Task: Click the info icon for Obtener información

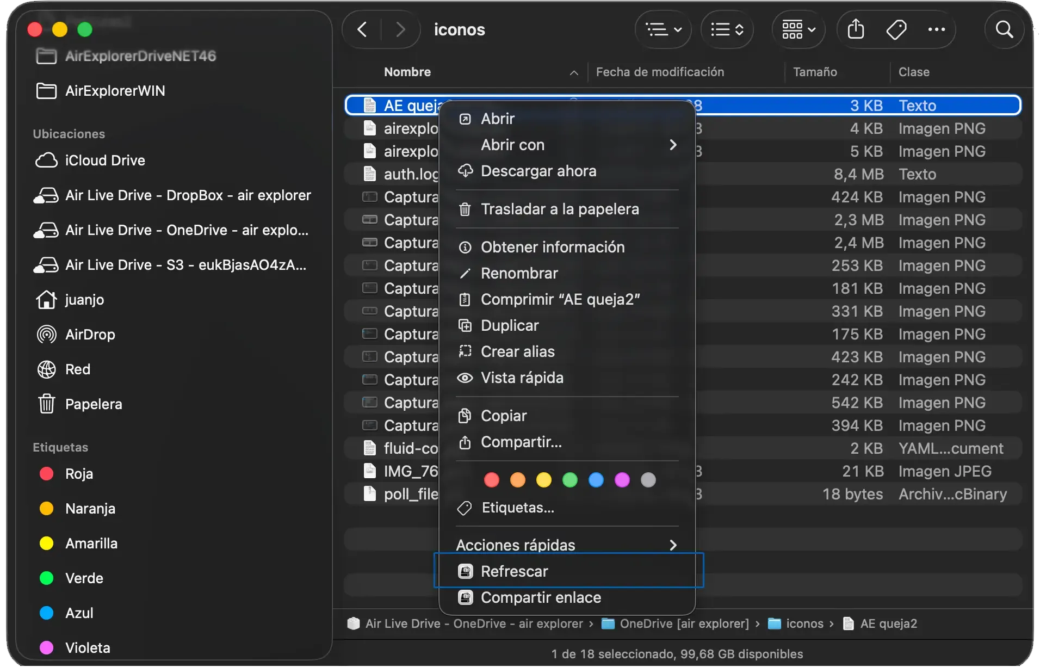Action: pos(465,247)
